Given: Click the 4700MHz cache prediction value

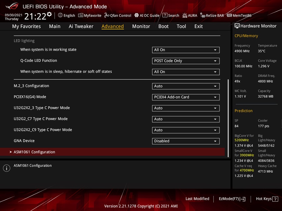Looking at the screenshot, I should point(247,170).
